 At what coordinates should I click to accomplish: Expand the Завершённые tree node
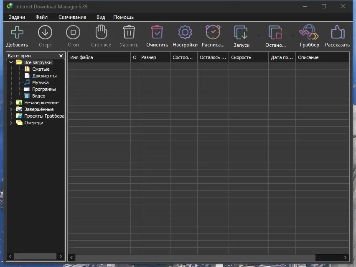11,109
